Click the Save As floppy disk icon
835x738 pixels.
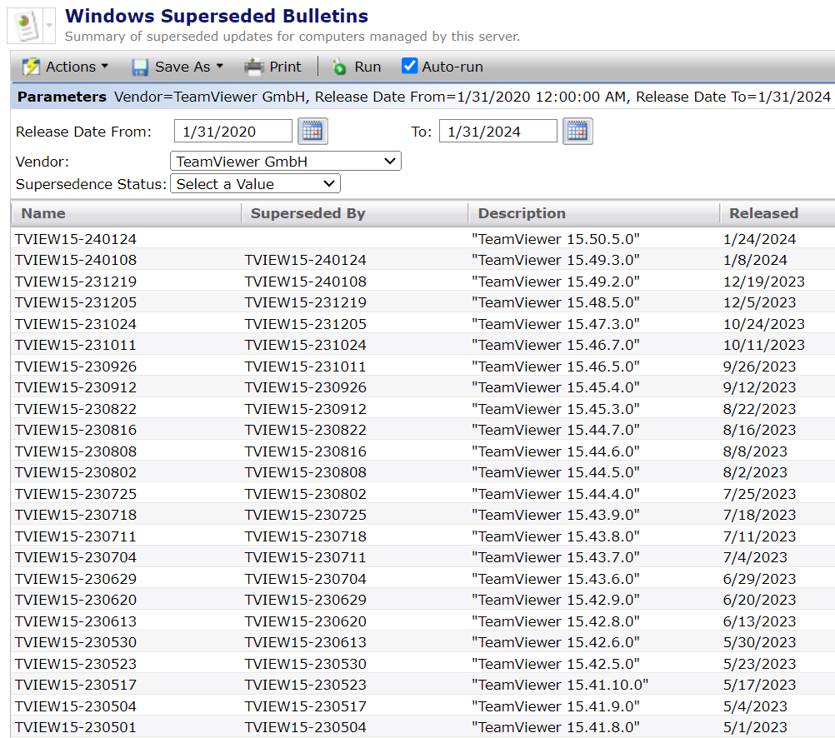point(140,67)
